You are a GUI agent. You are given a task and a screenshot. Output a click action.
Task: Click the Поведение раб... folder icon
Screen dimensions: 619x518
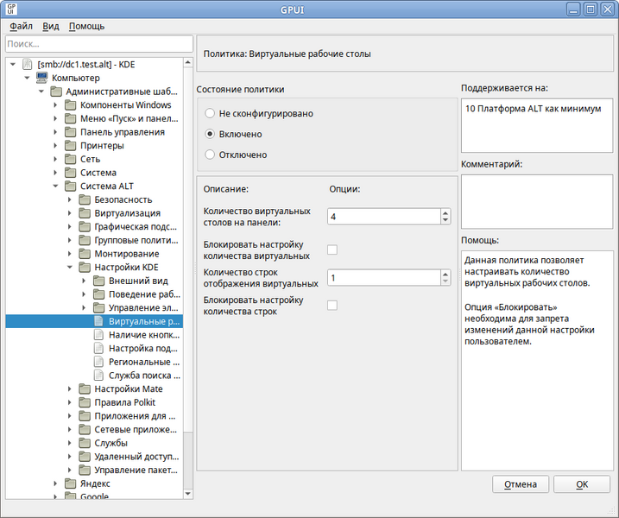tap(98, 294)
